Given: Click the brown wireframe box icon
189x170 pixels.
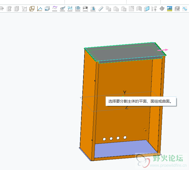Looking at the screenshot, I should 32,9.
